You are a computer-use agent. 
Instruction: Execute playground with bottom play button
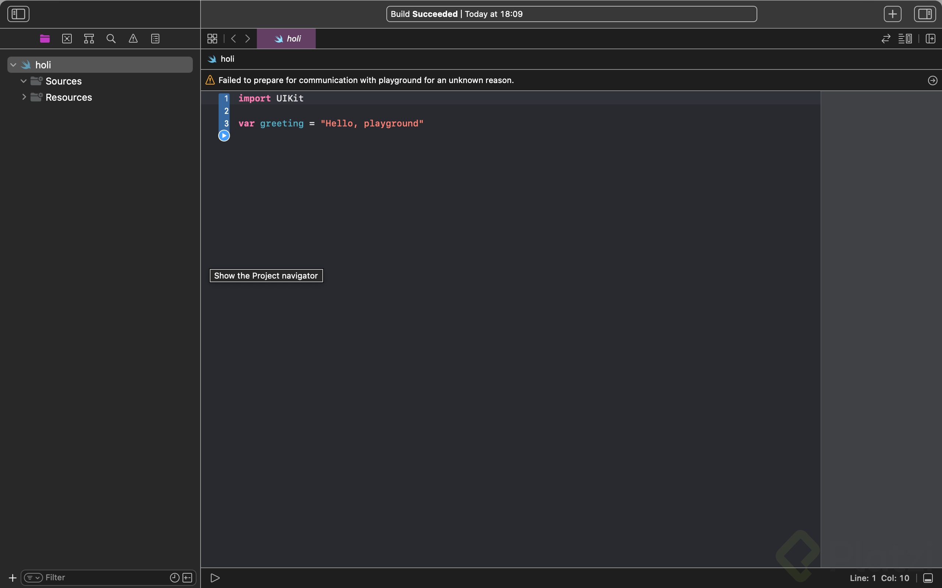(x=215, y=578)
